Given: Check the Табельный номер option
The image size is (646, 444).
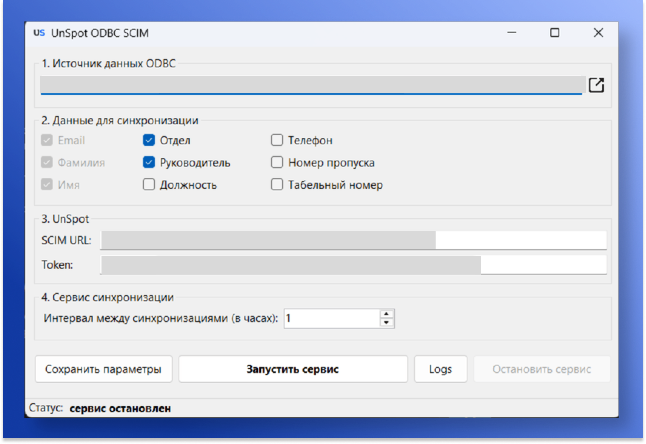Looking at the screenshot, I should [277, 185].
